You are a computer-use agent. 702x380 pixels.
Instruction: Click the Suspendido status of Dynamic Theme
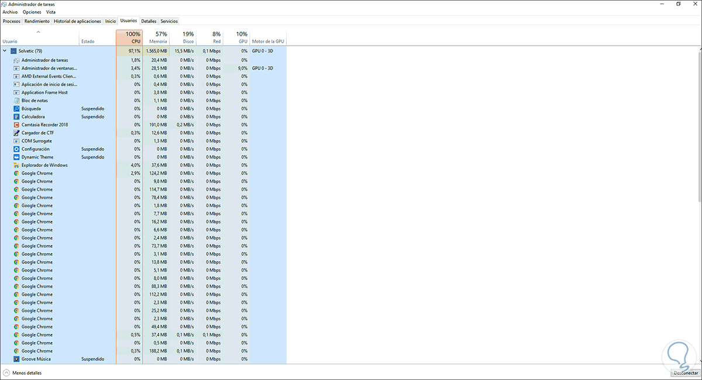tap(92, 157)
